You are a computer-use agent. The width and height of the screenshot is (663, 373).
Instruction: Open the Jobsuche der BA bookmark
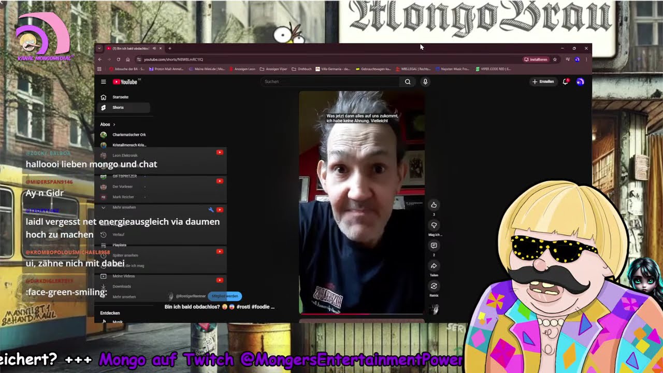point(126,69)
